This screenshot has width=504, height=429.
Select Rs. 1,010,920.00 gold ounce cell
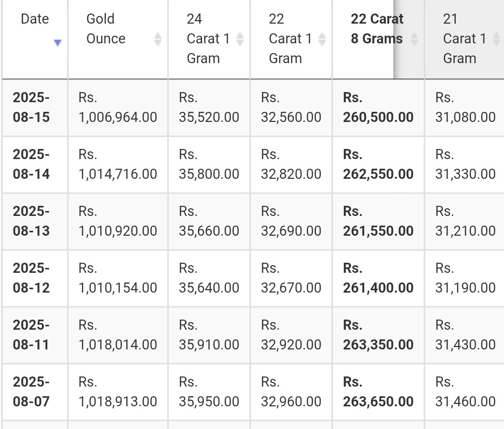pos(118,221)
